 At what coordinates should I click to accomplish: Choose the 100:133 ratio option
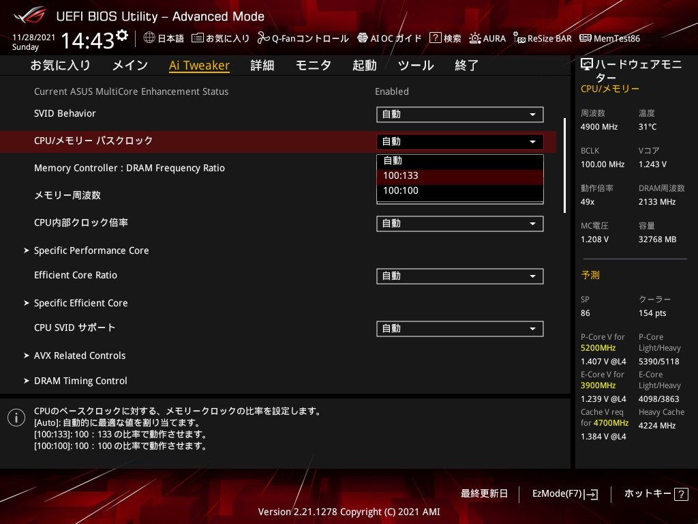[x=460, y=176]
